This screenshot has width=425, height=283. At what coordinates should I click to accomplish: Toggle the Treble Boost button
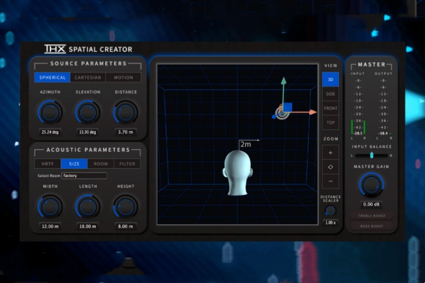372,216
